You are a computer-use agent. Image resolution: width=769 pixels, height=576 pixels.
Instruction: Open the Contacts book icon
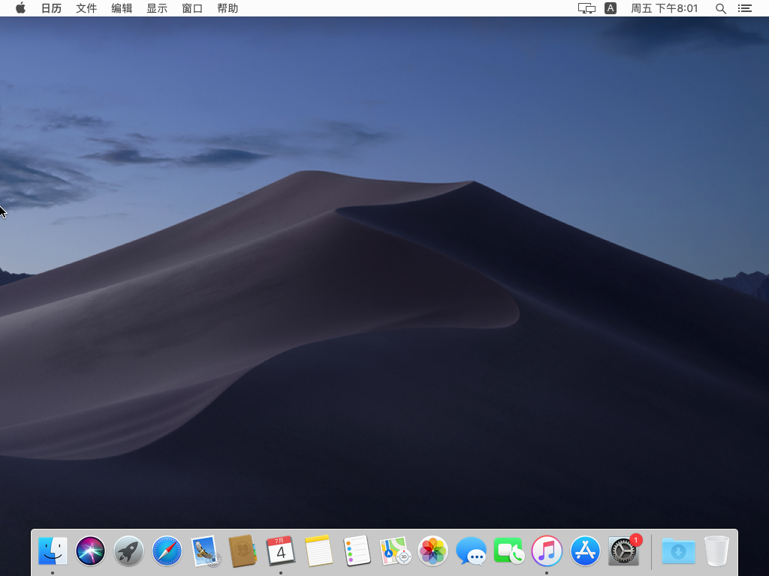243,550
